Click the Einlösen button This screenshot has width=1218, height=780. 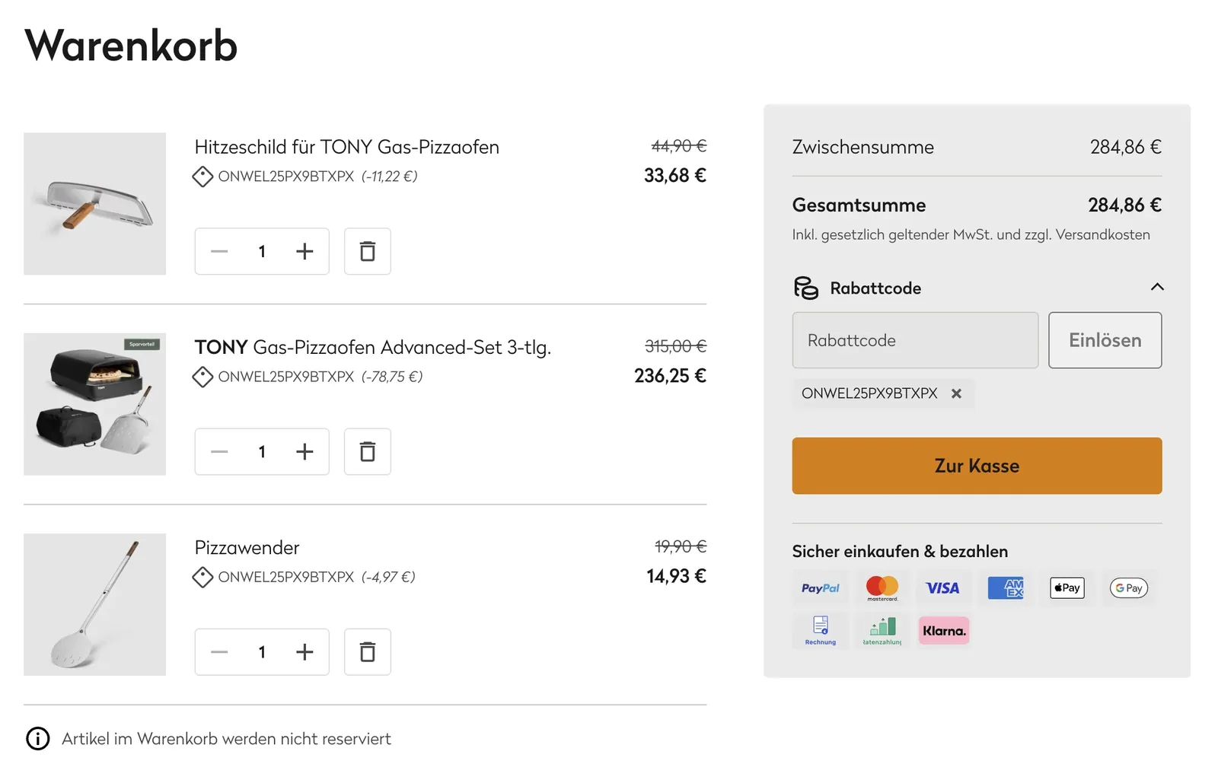point(1105,340)
